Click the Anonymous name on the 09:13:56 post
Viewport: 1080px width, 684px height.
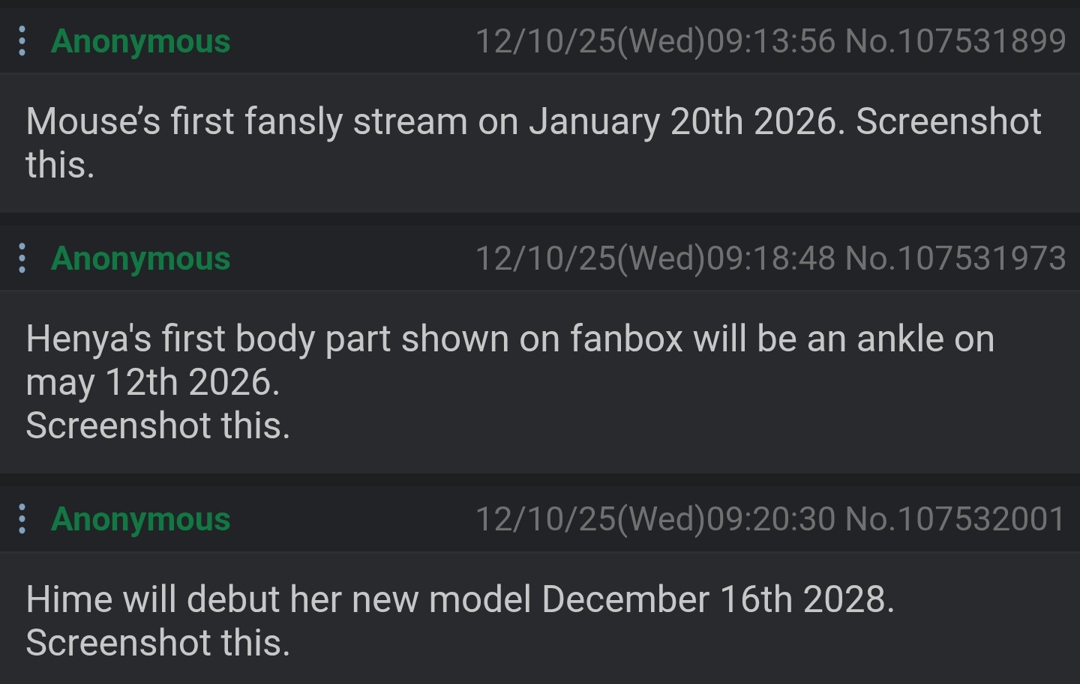click(x=140, y=41)
